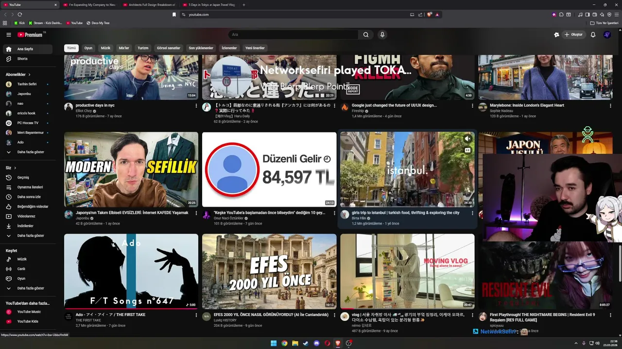
Task: Open the EFES 2000 YIL ÖNCE thumbnail
Action: pos(269,271)
